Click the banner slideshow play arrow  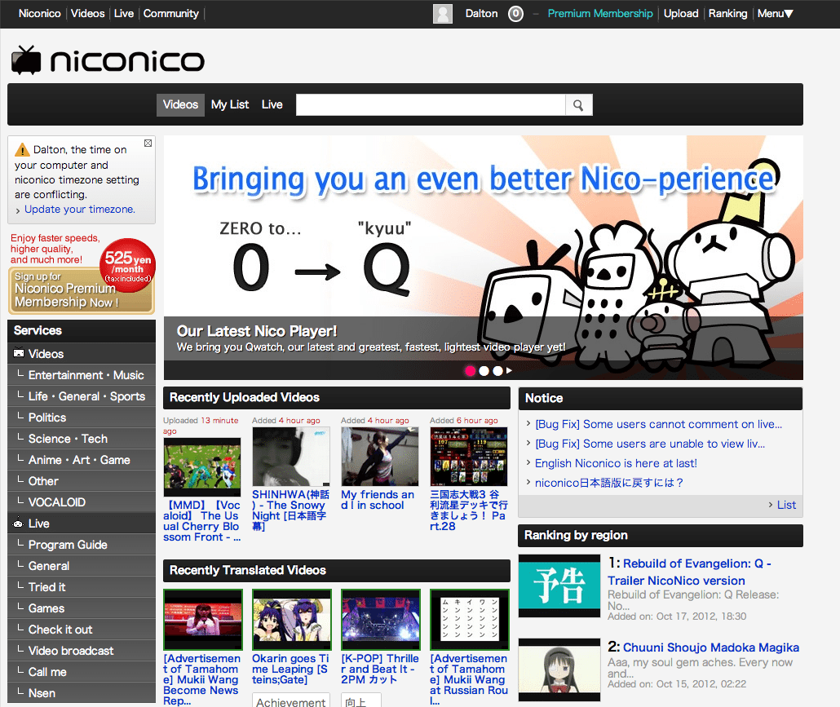click(509, 371)
